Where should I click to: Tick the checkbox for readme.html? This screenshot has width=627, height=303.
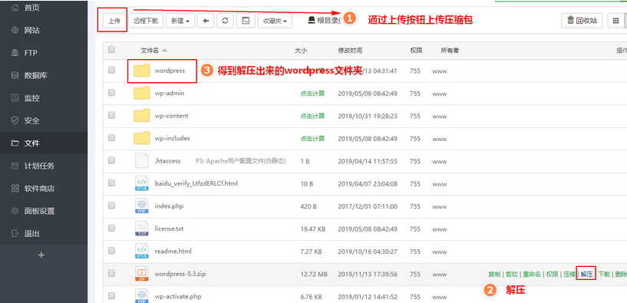click(111, 251)
